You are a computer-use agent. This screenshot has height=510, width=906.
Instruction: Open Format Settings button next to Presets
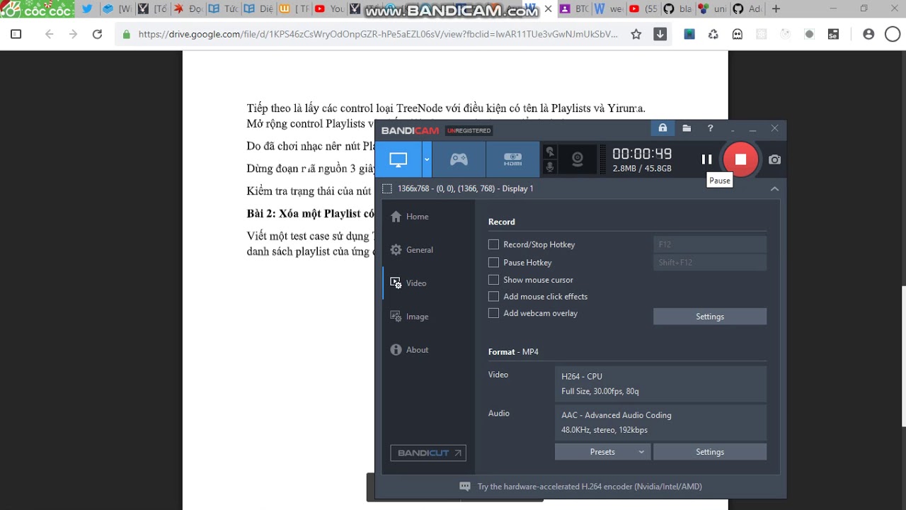pyautogui.click(x=710, y=452)
